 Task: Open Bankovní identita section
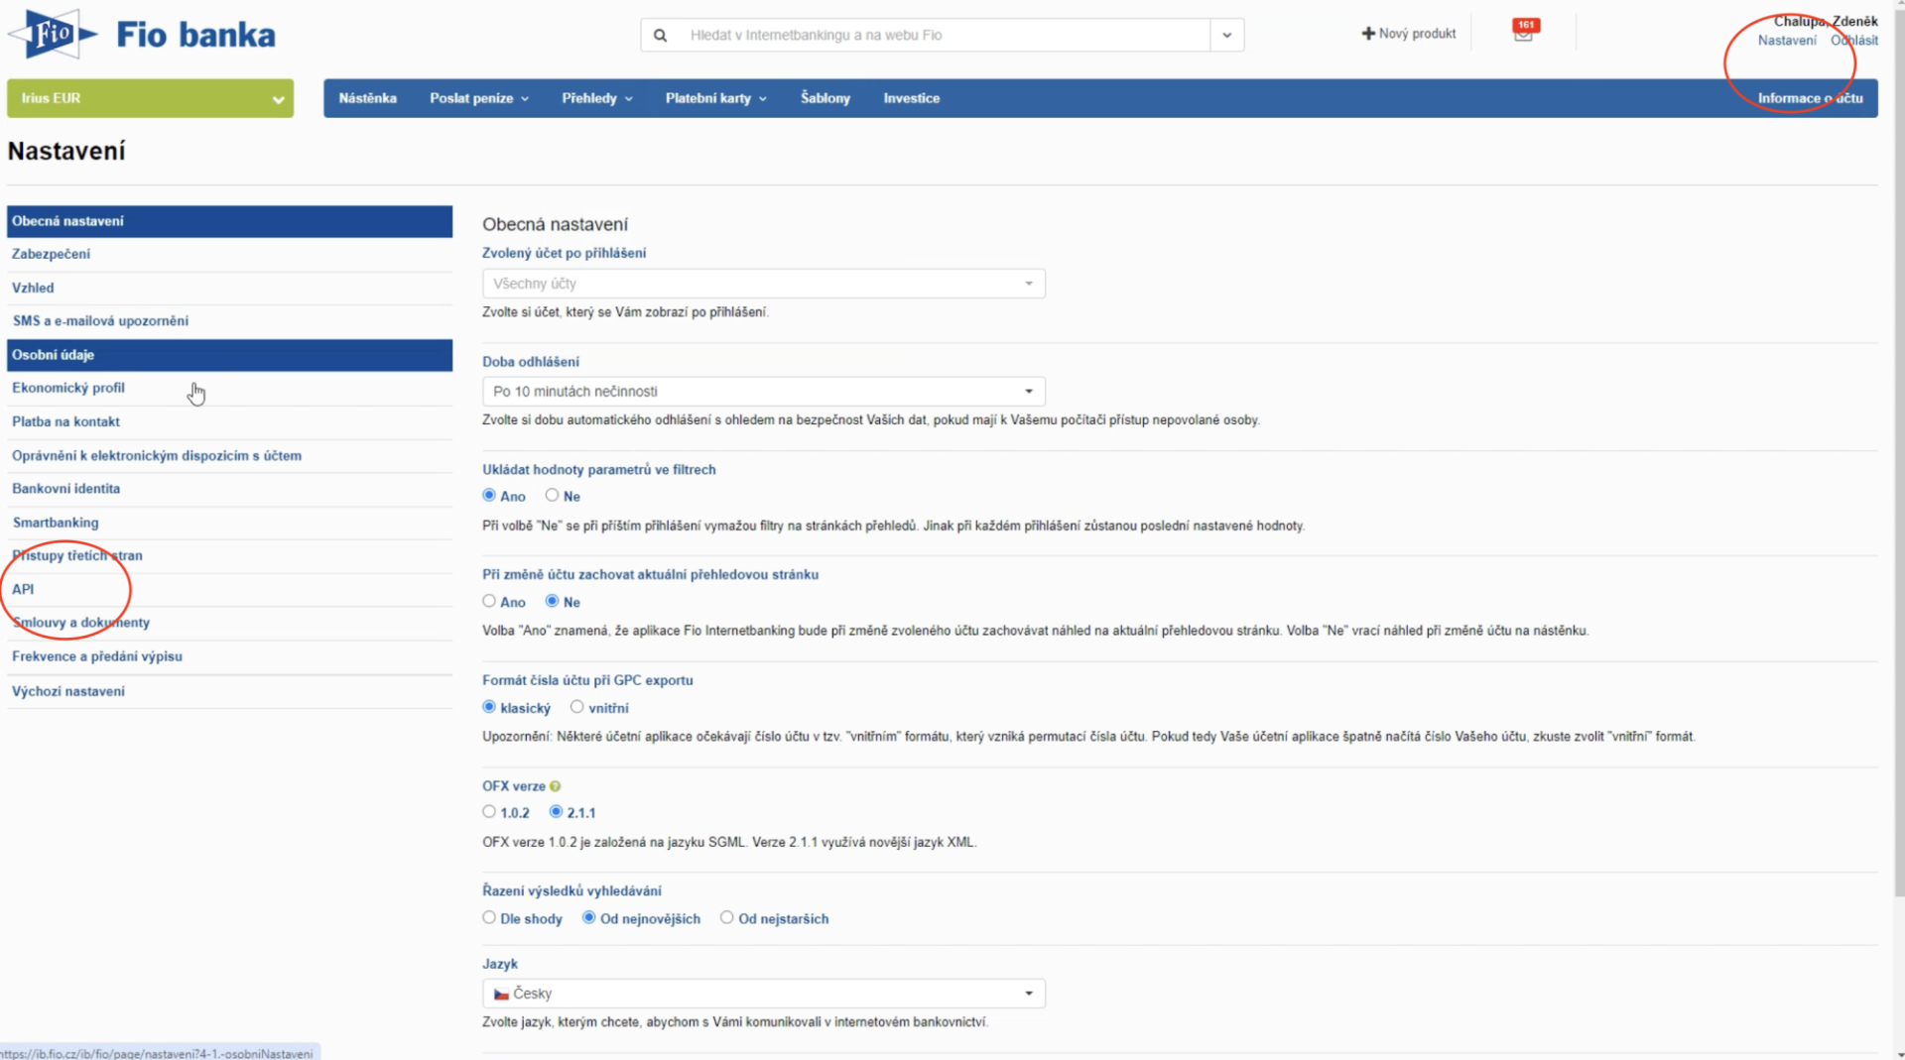click(229, 489)
